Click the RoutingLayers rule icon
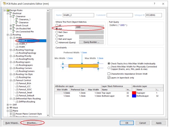 pos(17,65)
